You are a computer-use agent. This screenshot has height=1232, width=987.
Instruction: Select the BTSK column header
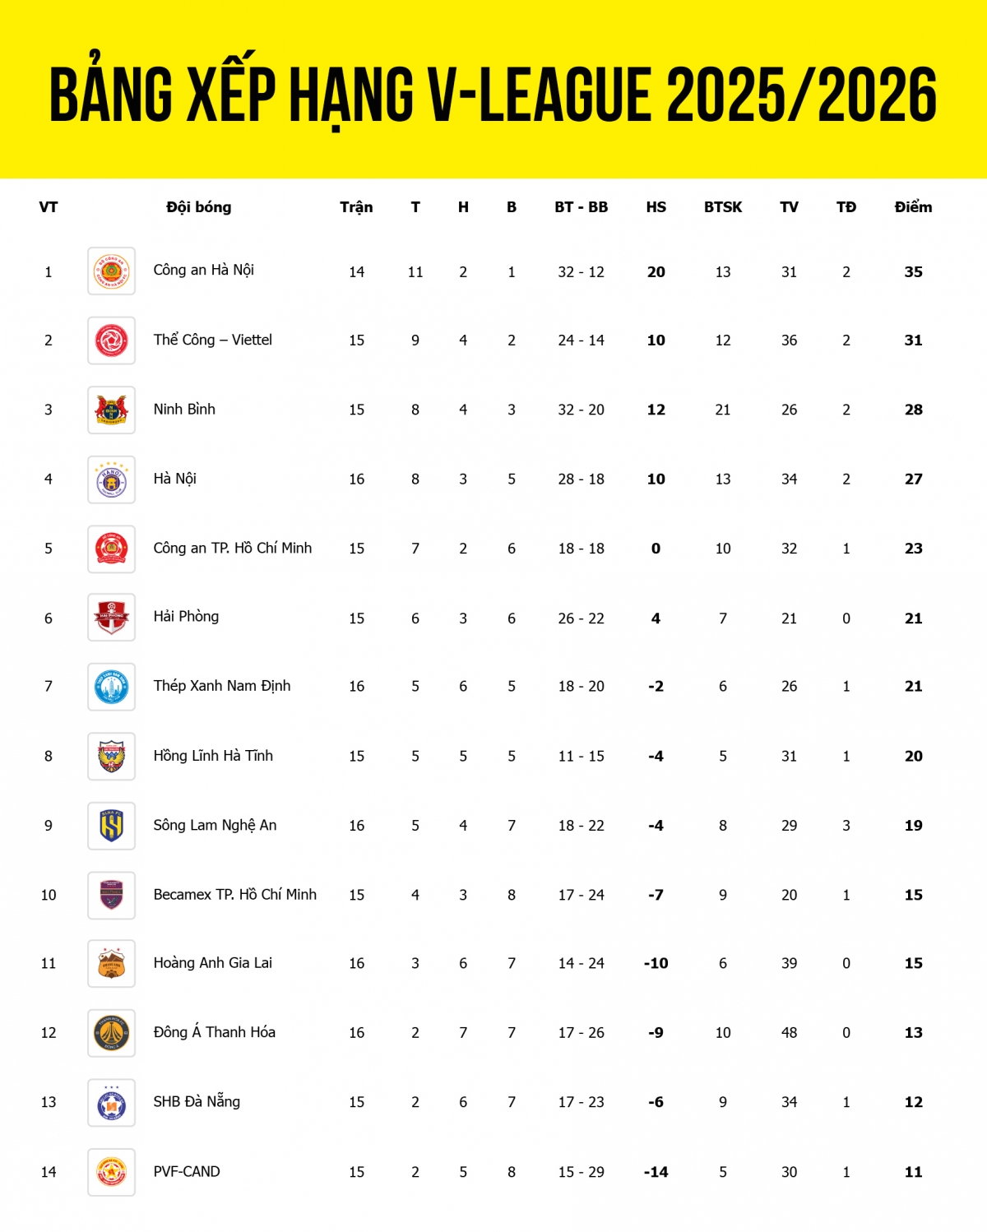pos(723,207)
